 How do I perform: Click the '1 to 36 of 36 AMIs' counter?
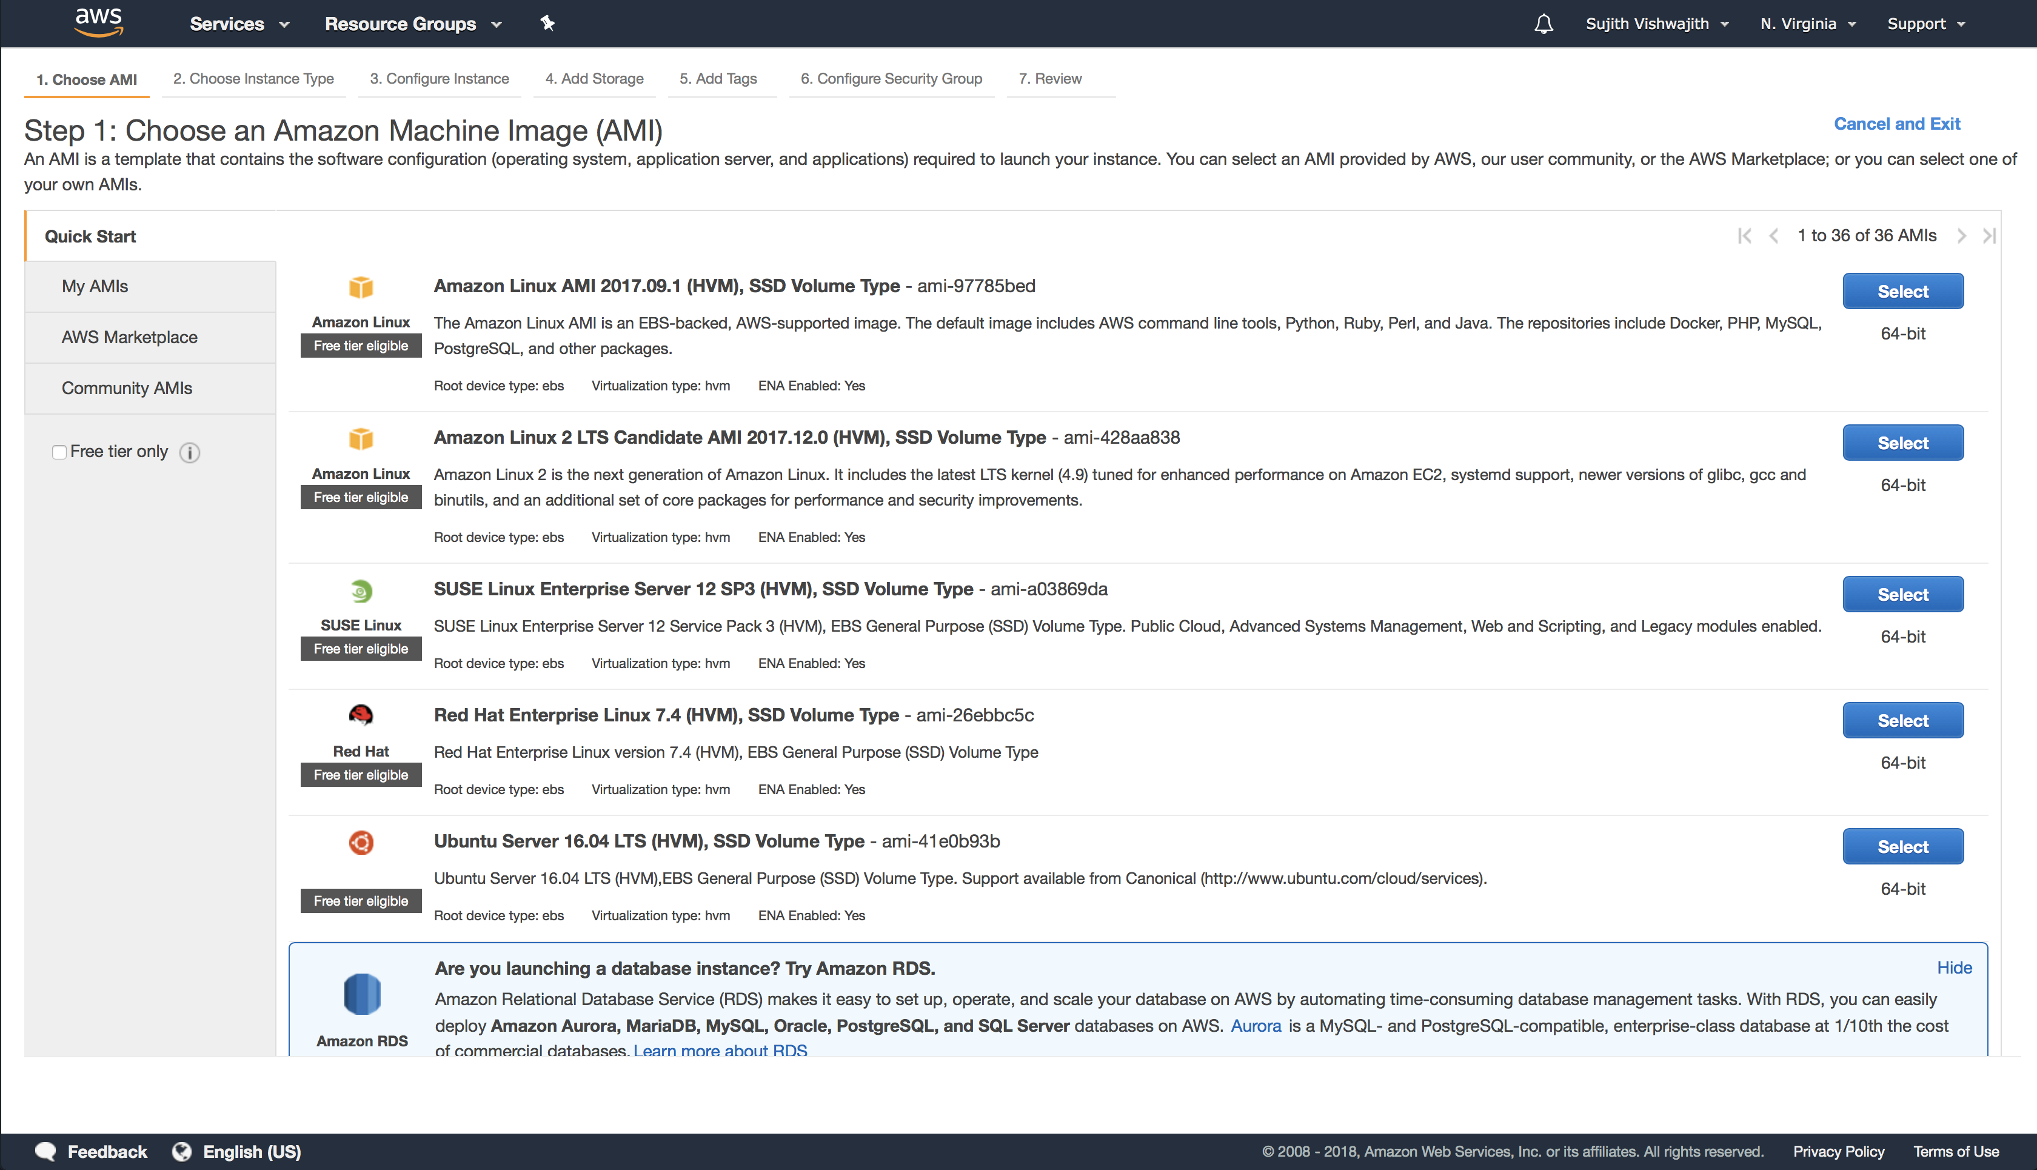(x=1867, y=235)
